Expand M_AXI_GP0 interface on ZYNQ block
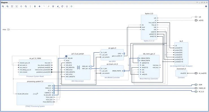This screenshot has width=209, height=112. point(52,95)
